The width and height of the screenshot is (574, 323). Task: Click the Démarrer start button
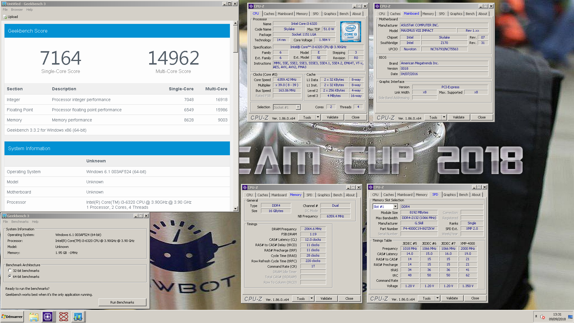pyautogui.click(x=12, y=317)
